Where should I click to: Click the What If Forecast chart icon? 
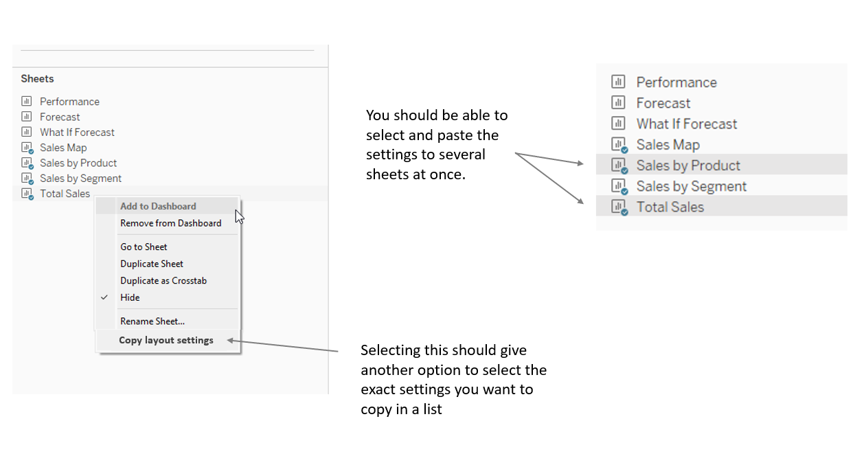(26, 132)
